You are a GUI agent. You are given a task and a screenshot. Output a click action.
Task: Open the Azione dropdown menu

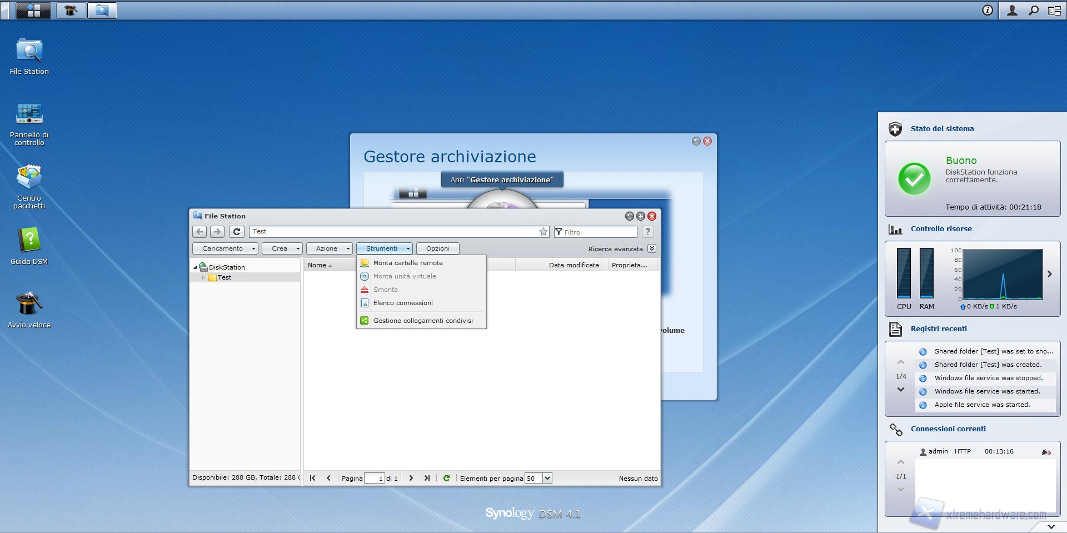pyautogui.click(x=330, y=248)
